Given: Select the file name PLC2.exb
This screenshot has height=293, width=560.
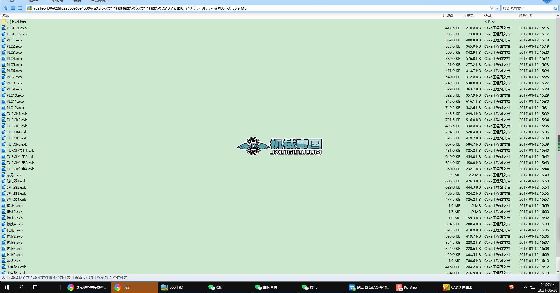Looking at the screenshot, I should point(14,46).
